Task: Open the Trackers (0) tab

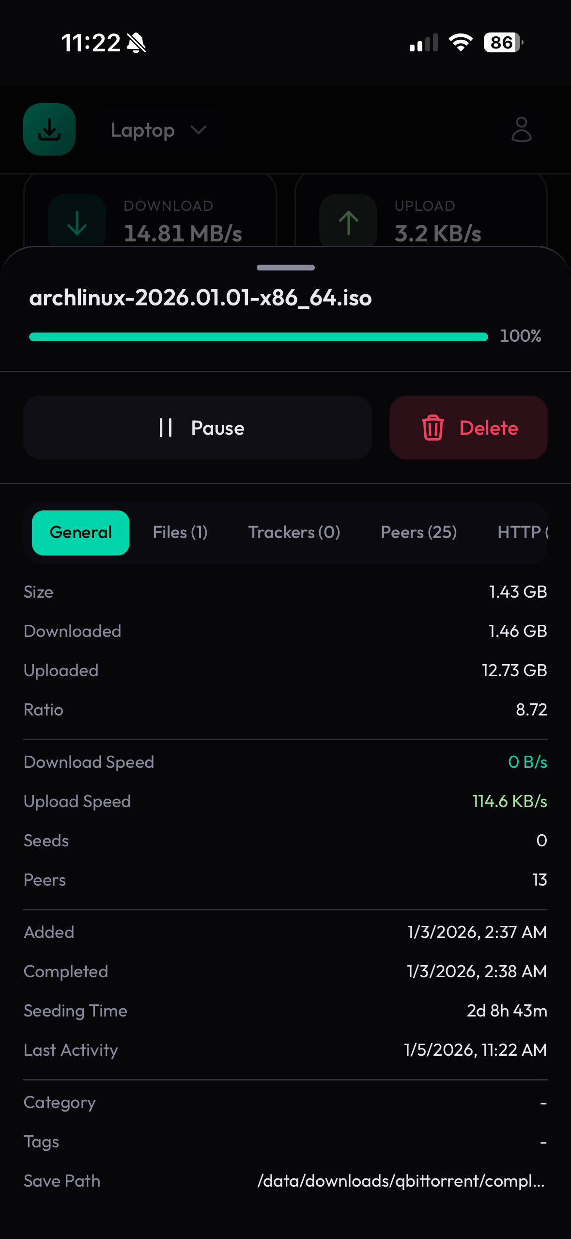Action: 294,533
